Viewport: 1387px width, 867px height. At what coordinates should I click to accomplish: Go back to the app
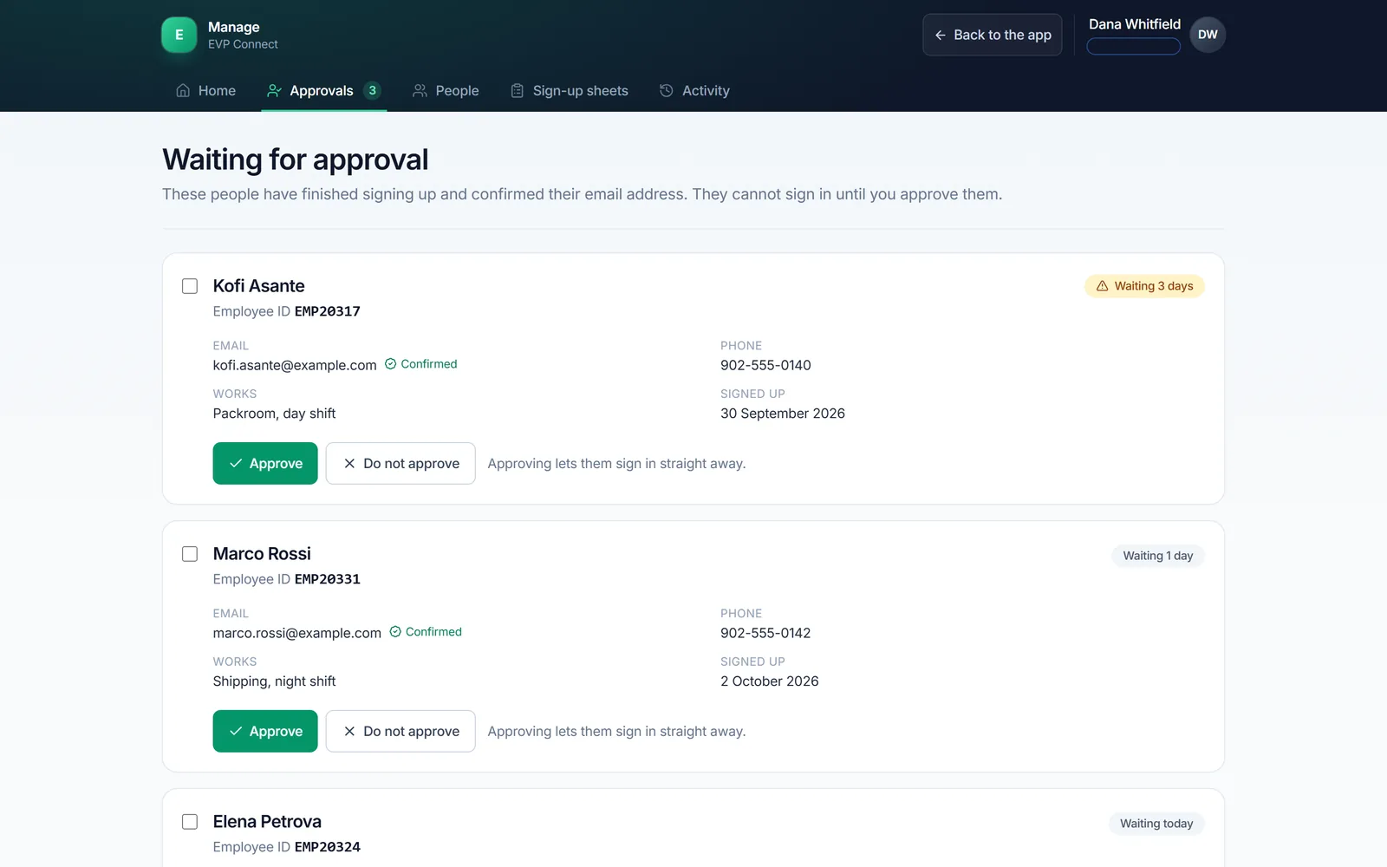pyautogui.click(x=992, y=35)
